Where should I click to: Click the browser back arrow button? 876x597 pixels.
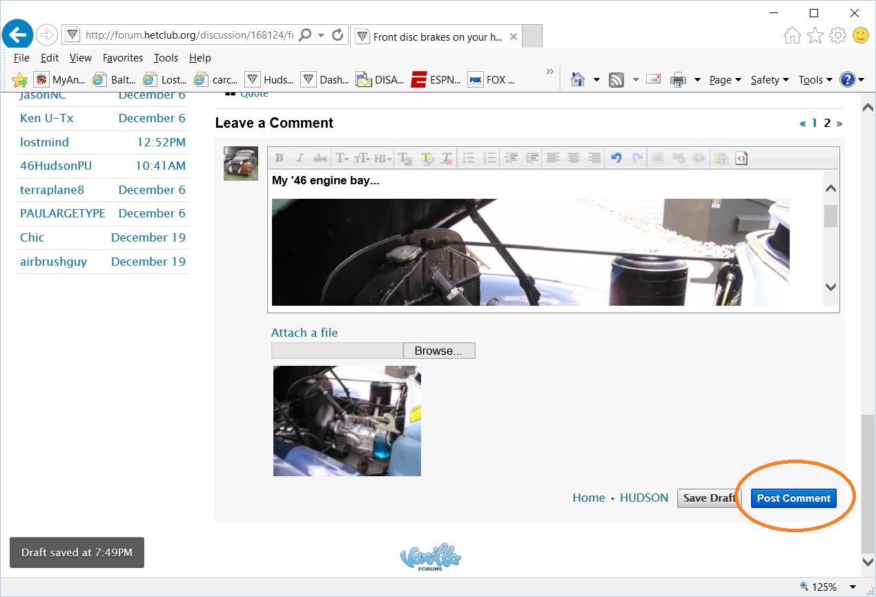click(x=18, y=34)
